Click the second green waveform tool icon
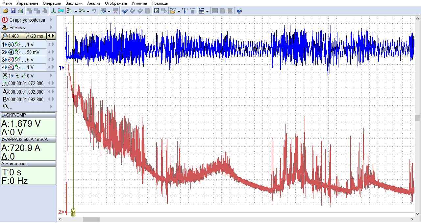Image resolution: width=421 pixels, height=223 pixels. (x=82, y=11)
